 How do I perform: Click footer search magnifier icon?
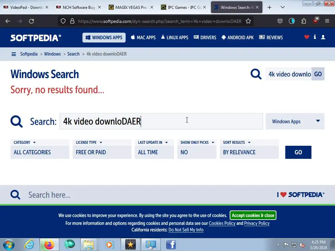15,195
